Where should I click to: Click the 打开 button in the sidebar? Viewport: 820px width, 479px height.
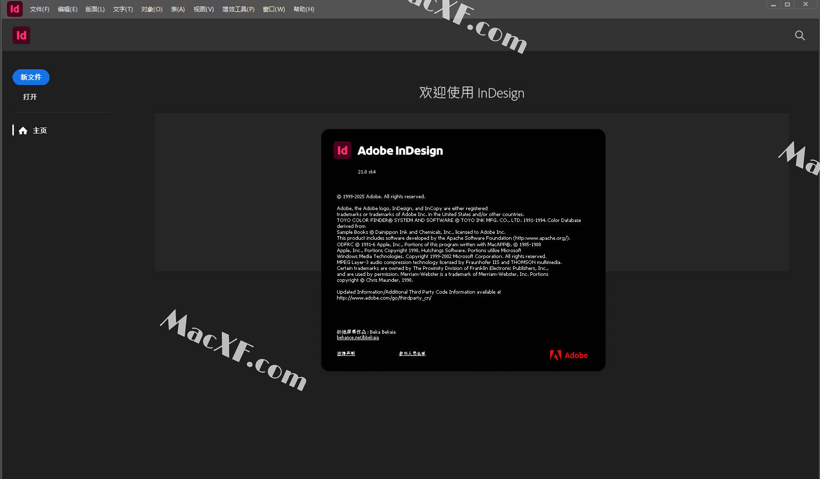click(30, 97)
